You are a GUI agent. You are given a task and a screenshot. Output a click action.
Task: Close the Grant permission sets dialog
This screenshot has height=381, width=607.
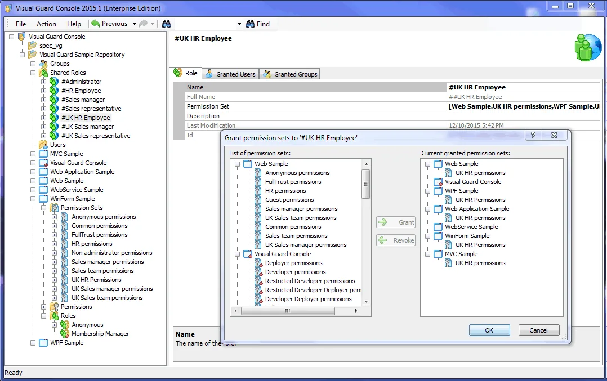pos(554,135)
